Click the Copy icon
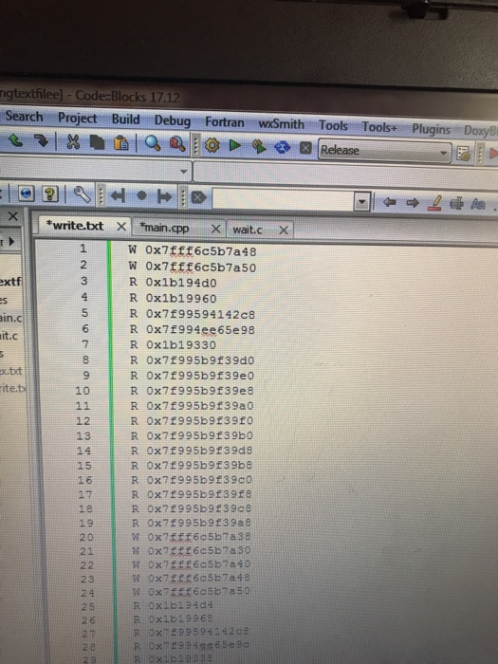 [97, 142]
